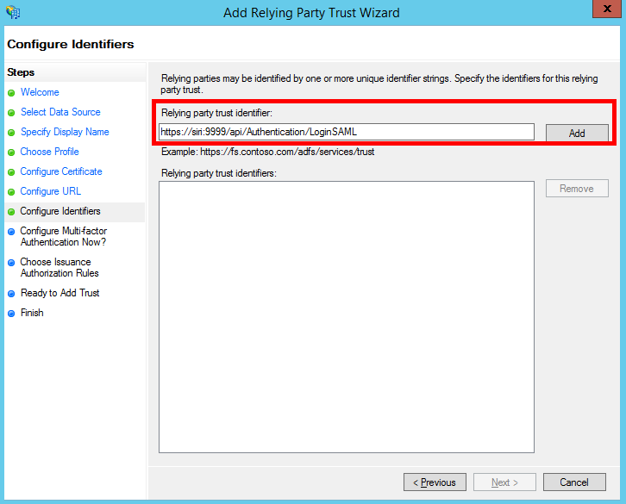Click the 'Relying party trust identifiers:' list label
This screenshot has width=626, height=504.
click(x=219, y=173)
